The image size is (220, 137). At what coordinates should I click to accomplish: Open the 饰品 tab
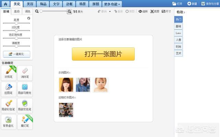coord(43,4)
